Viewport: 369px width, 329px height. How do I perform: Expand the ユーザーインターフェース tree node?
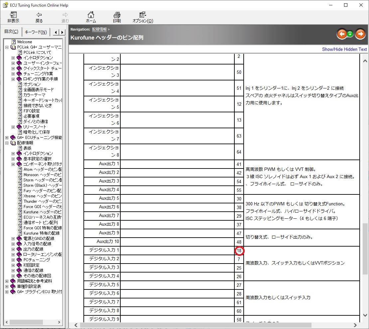click(x=13, y=63)
